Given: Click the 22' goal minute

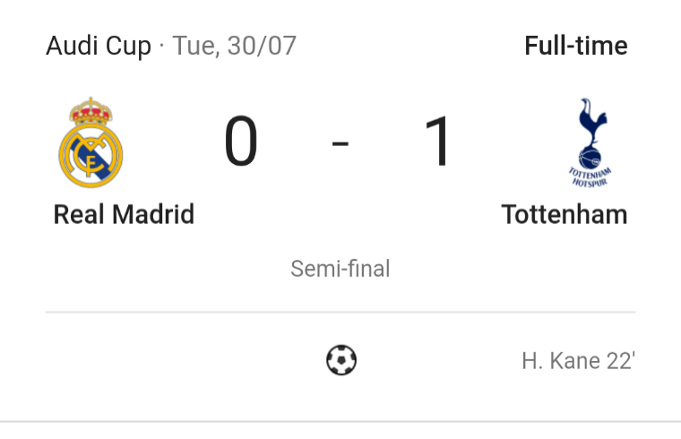Looking at the screenshot, I should coord(620,362).
